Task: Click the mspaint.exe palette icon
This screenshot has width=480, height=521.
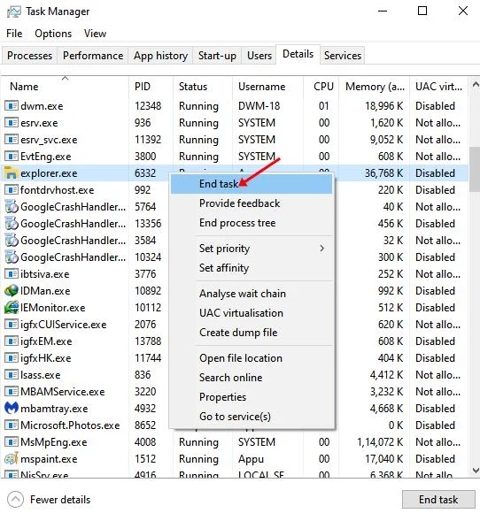Action: (12, 459)
